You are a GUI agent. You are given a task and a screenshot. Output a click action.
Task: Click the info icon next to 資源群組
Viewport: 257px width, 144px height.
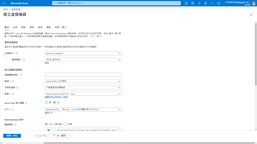pyautogui.click(x=24, y=60)
